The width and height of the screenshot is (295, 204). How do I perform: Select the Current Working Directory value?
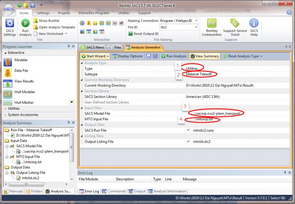click(x=237, y=85)
